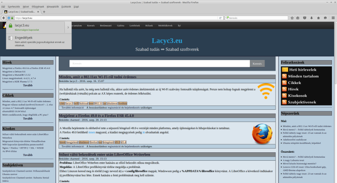The height and width of the screenshot is (183, 337).
Task: Click the Heti hírlevelek envelope icon
Action: click(x=285, y=69)
